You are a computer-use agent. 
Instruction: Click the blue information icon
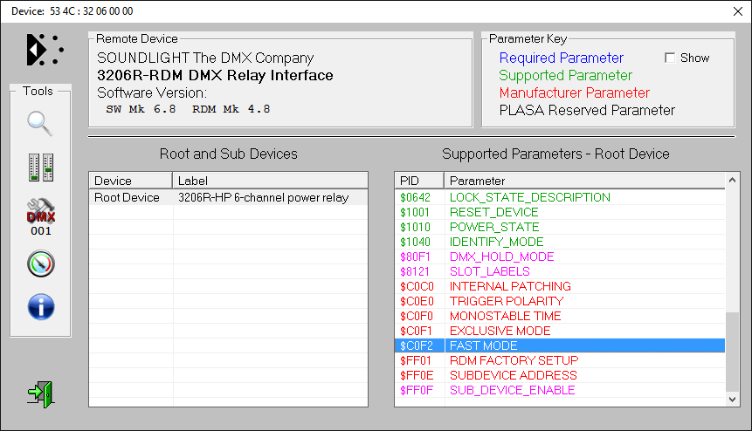coord(40,306)
